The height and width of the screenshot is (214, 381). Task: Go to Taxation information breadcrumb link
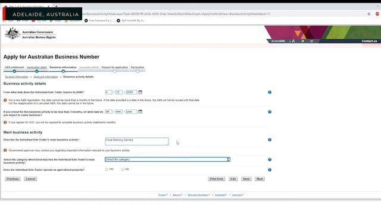(16, 77)
